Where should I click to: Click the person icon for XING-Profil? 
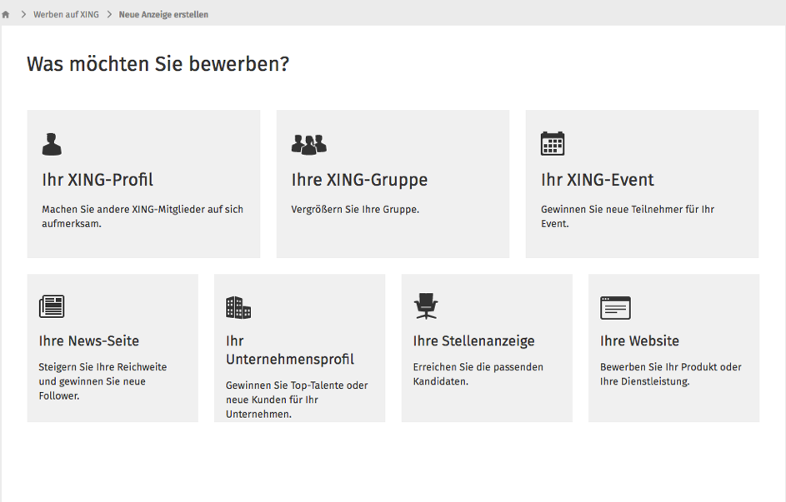[x=52, y=144]
